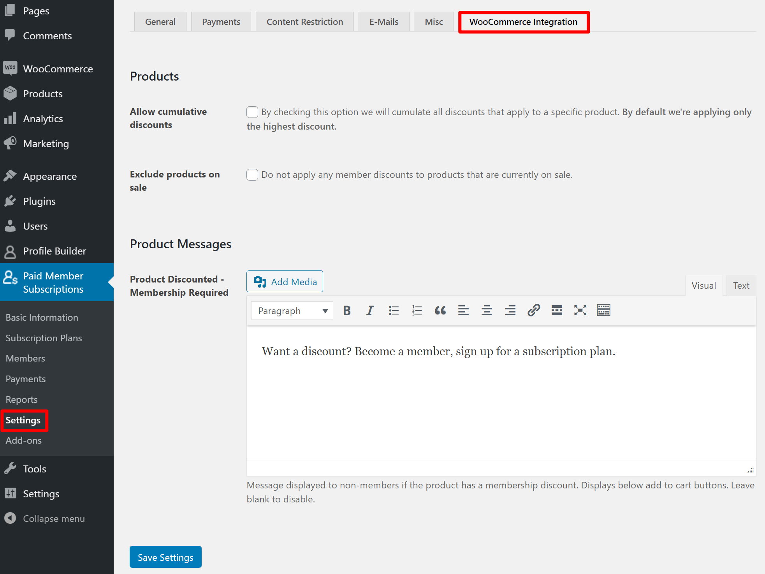Insert a numbered list

417,311
